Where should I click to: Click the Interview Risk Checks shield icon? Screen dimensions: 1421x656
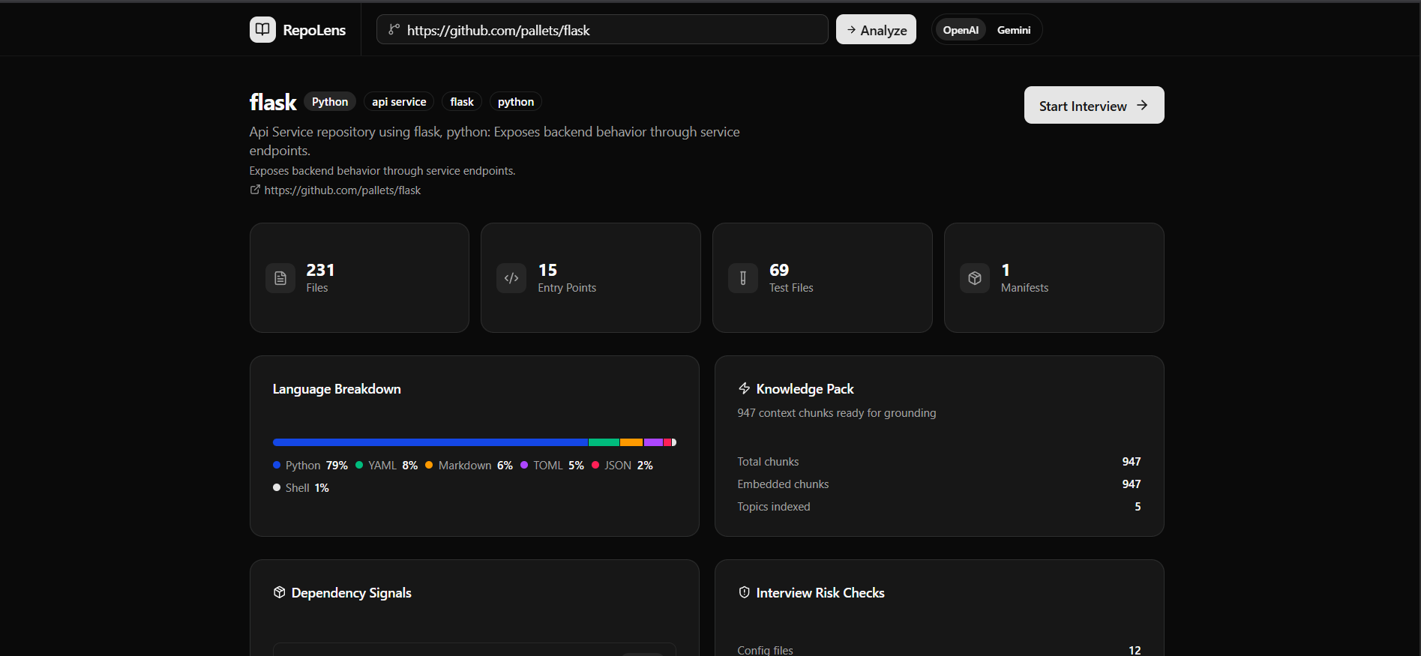744,592
